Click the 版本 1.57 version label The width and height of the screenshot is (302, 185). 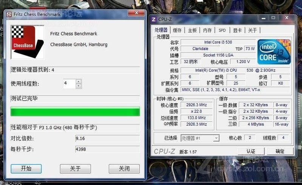coord(188,152)
